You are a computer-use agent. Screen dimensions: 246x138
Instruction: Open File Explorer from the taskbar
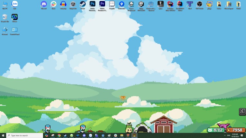click(x=122, y=135)
